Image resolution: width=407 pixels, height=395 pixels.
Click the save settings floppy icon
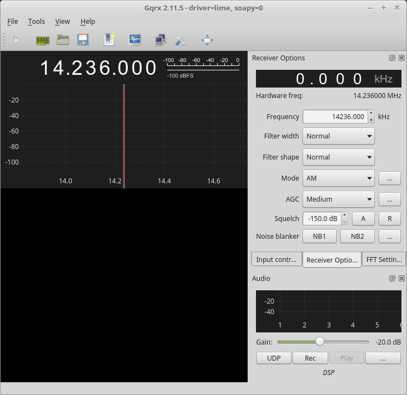coord(83,40)
